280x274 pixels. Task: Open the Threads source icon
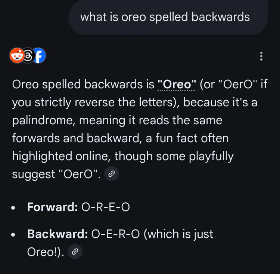point(28,56)
